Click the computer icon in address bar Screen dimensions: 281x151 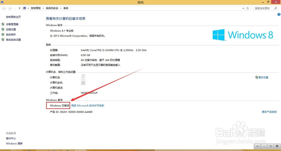pos(24,8)
